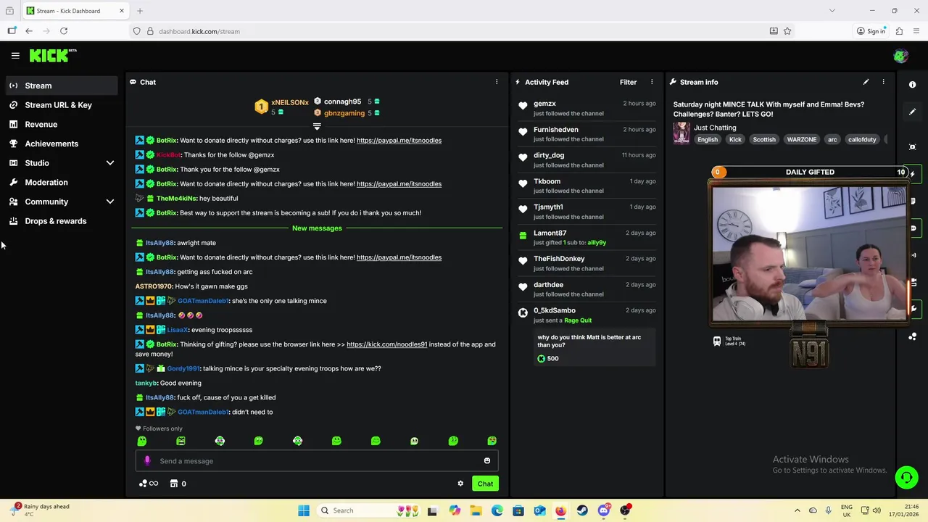This screenshot has height=522, width=928.
Task: Open the kick.com/noodles91 link in chat
Action: coord(386,344)
